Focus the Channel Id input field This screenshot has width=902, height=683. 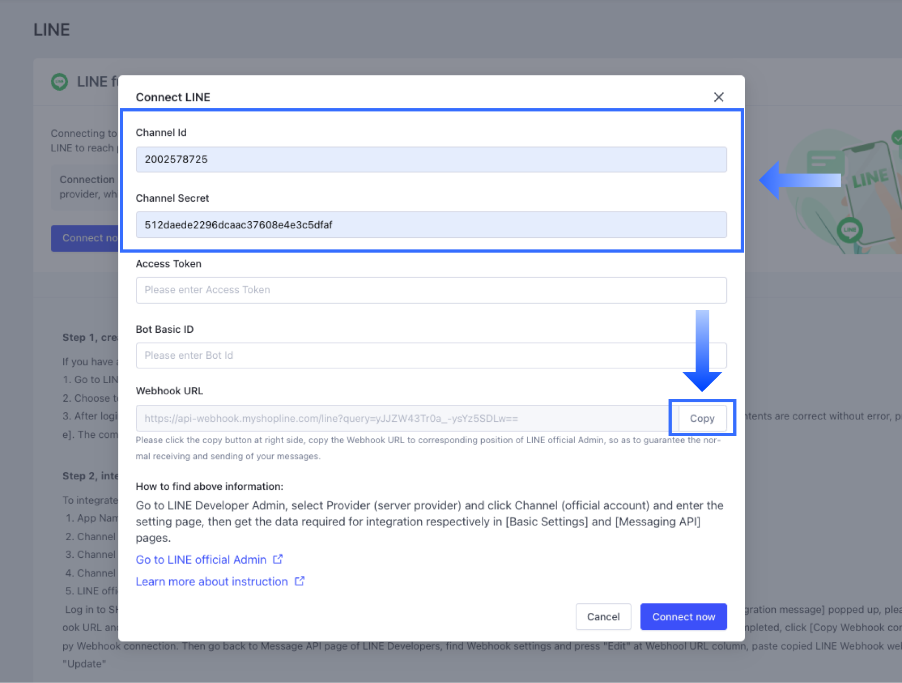(x=431, y=159)
